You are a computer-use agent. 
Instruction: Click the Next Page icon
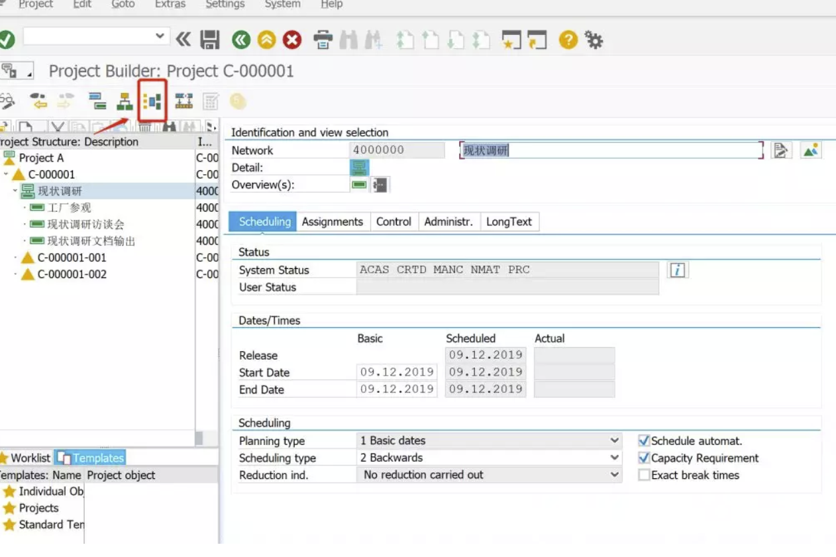(x=456, y=40)
